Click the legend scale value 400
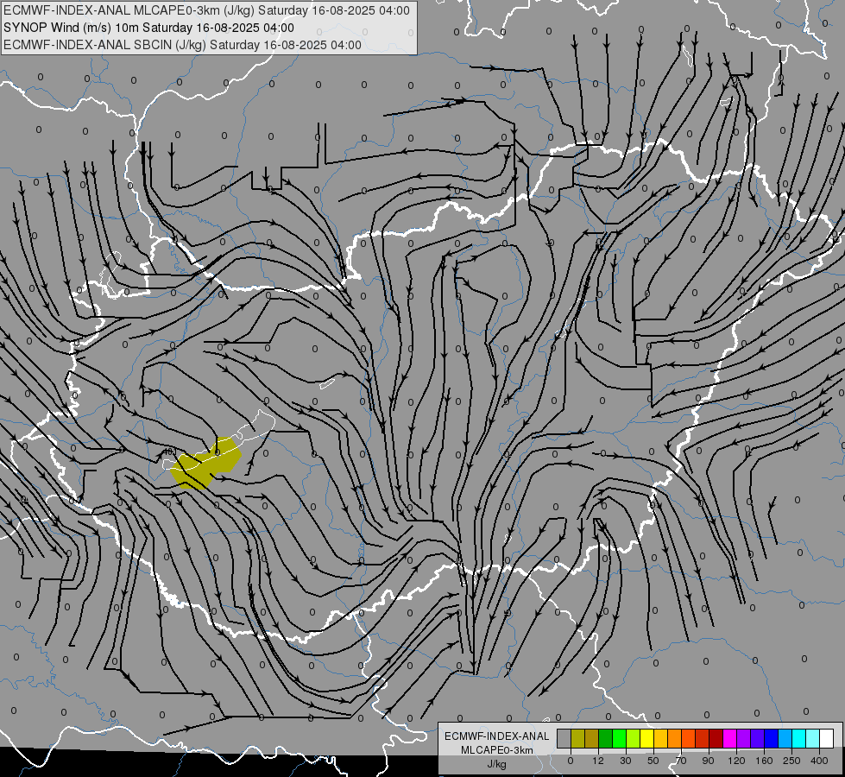845x777 pixels. coord(819,761)
